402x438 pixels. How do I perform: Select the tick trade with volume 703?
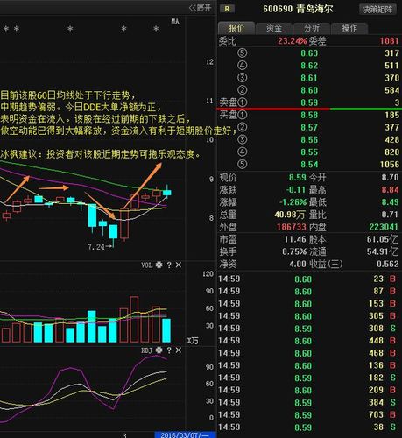[377, 415]
